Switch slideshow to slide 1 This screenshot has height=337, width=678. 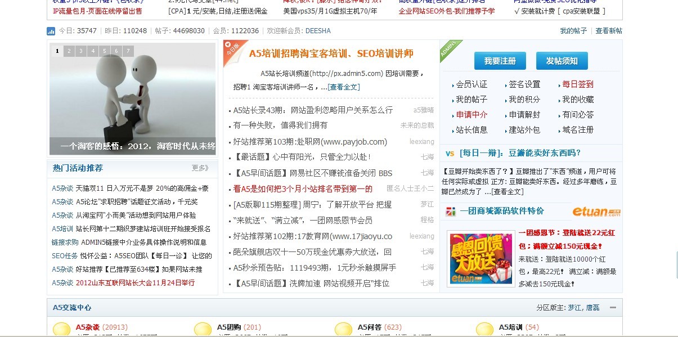(57, 51)
